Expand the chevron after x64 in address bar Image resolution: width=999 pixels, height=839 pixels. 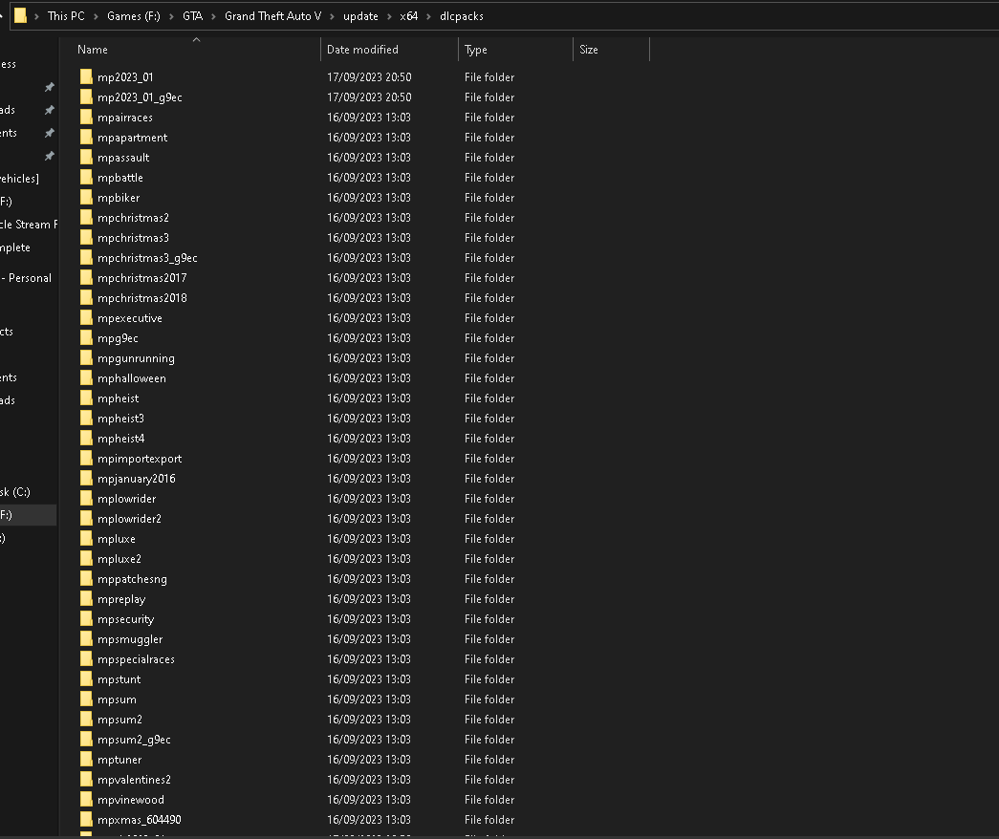[429, 16]
